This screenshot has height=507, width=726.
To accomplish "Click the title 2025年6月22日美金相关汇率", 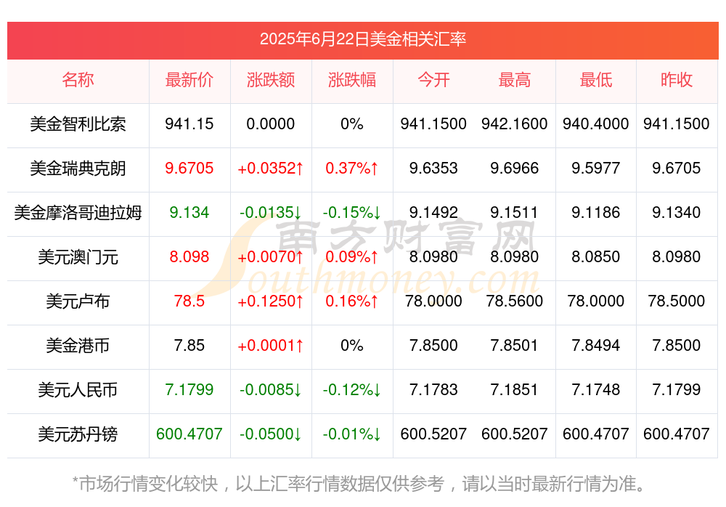I will 362,39.
